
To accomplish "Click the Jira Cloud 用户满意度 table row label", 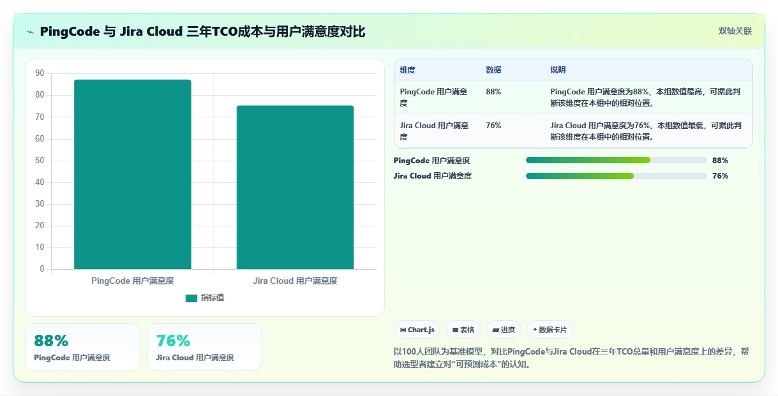I will pos(435,131).
